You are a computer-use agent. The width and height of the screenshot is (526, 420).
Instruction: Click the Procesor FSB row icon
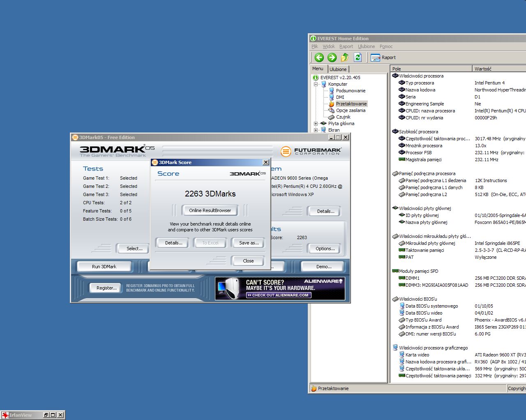(402, 153)
